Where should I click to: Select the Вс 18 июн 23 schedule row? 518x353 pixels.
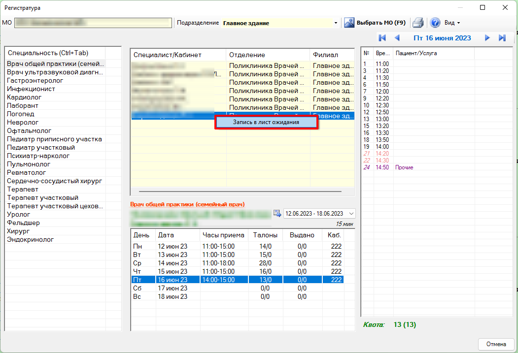pyautogui.click(x=238, y=296)
